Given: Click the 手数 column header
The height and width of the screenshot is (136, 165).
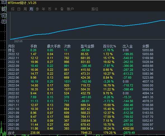Looking at the screenshot, I should point(34,46).
